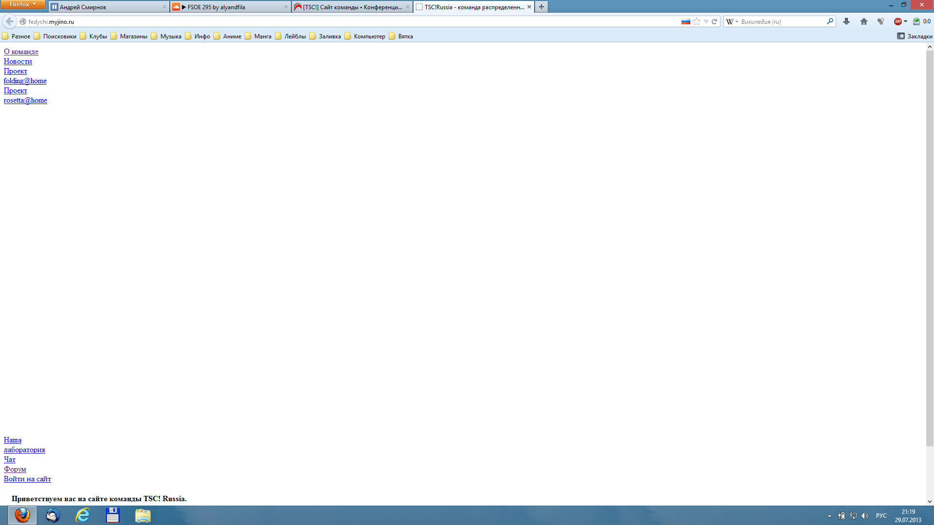The image size is (934, 525).
Task: Click the Adblock Plus ABP icon
Action: (x=898, y=21)
